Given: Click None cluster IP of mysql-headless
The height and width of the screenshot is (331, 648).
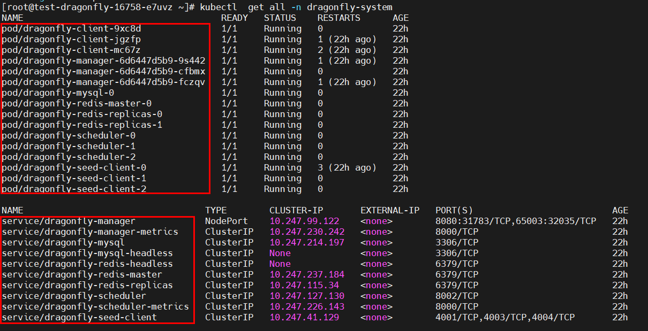Looking at the screenshot, I should [280, 253].
